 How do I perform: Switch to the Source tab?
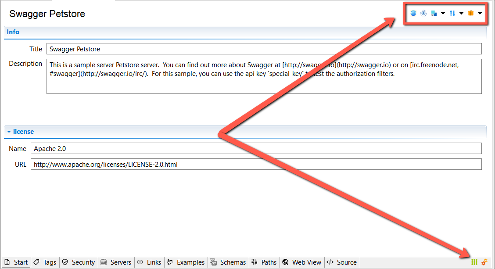(x=342, y=262)
